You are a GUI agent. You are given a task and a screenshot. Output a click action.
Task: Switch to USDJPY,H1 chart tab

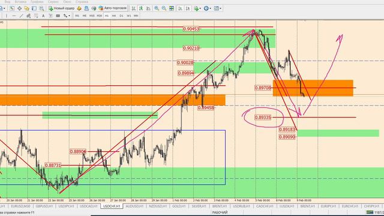click(66, 206)
